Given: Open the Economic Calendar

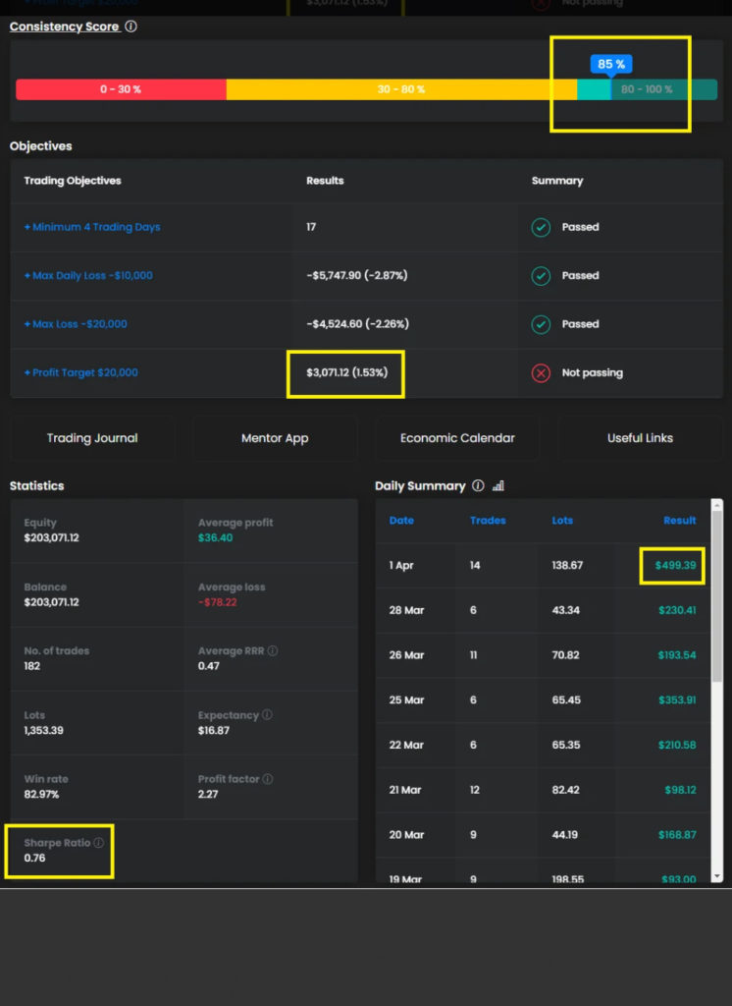Looking at the screenshot, I should (457, 438).
